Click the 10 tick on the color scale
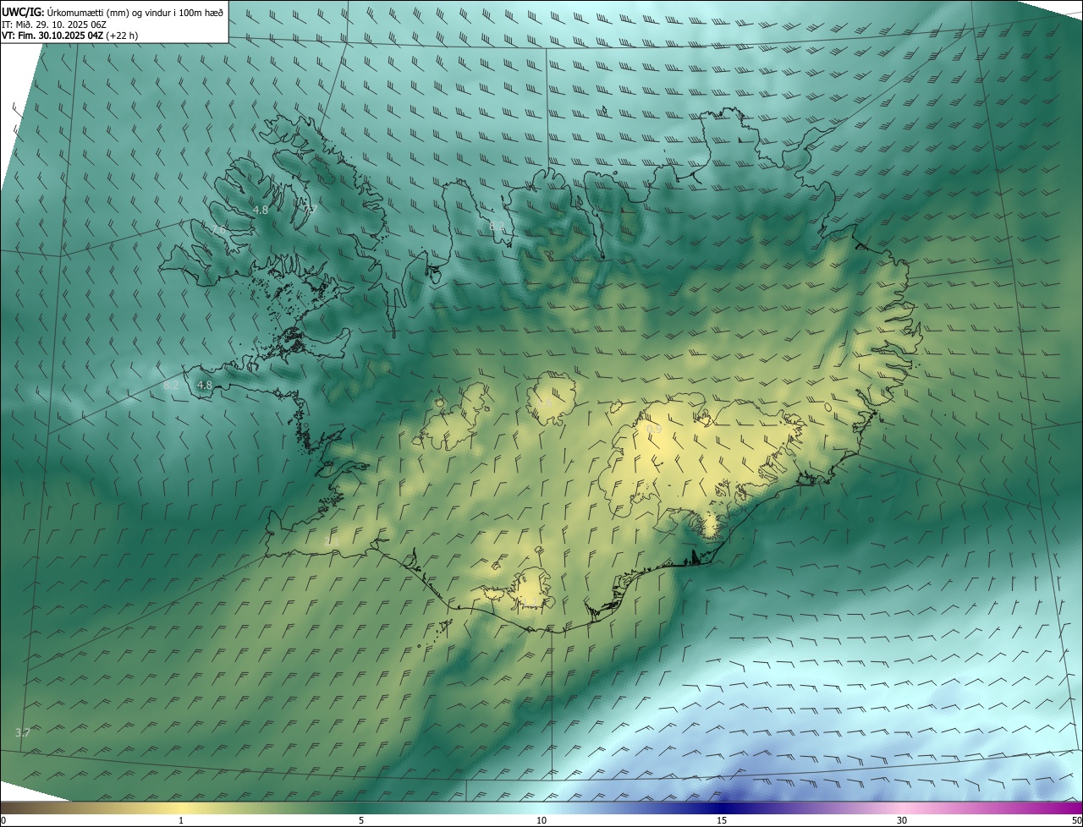 (x=541, y=820)
